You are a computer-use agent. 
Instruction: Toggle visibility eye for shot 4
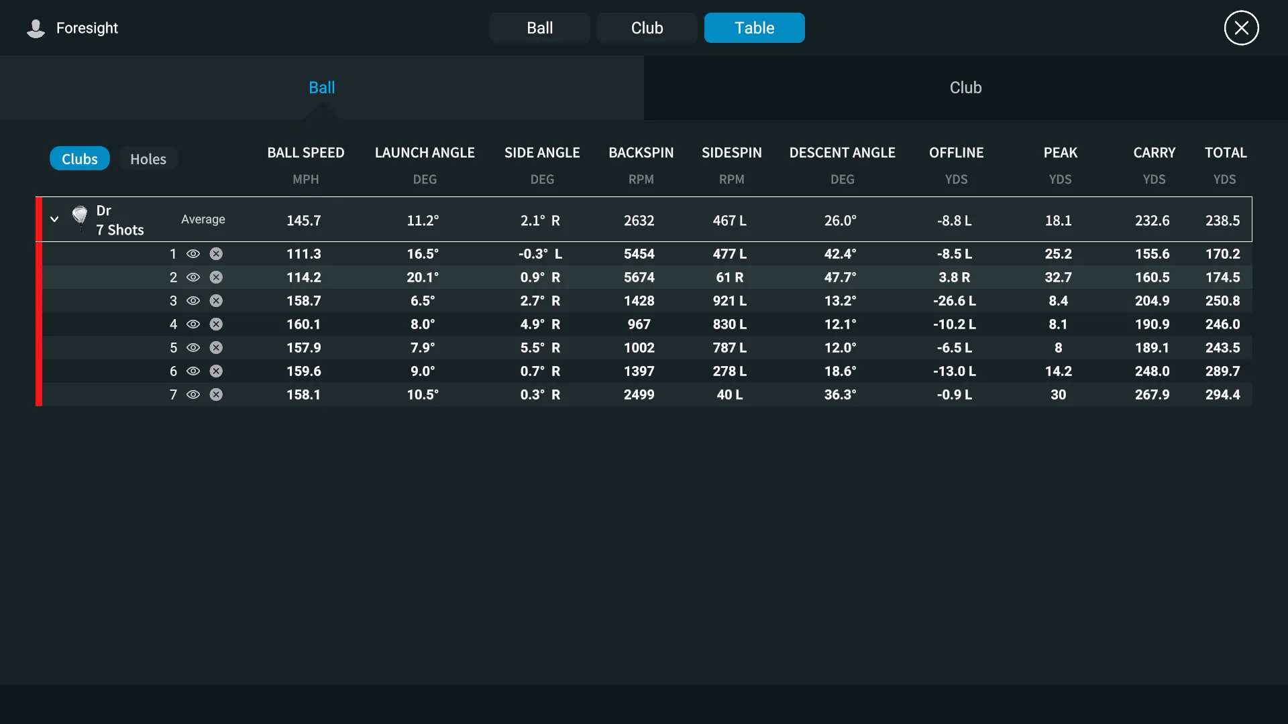(x=193, y=324)
